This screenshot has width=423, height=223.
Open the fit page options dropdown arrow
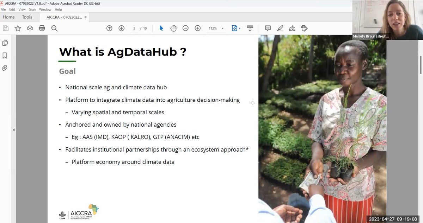click(x=240, y=28)
